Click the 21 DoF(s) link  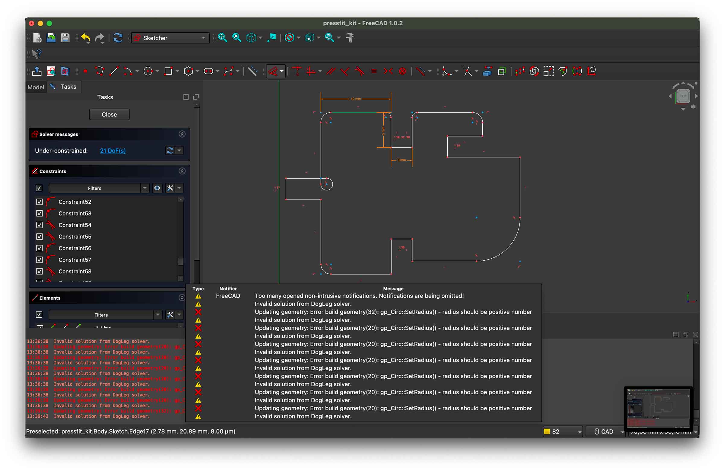click(x=113, y=151)
